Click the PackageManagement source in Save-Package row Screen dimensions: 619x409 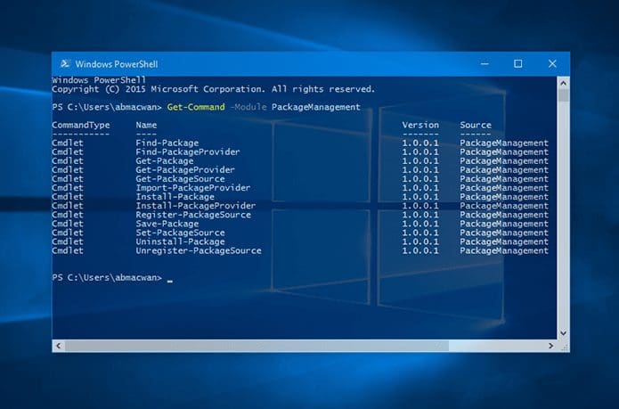pyautogui.click(x=504, y=224)
